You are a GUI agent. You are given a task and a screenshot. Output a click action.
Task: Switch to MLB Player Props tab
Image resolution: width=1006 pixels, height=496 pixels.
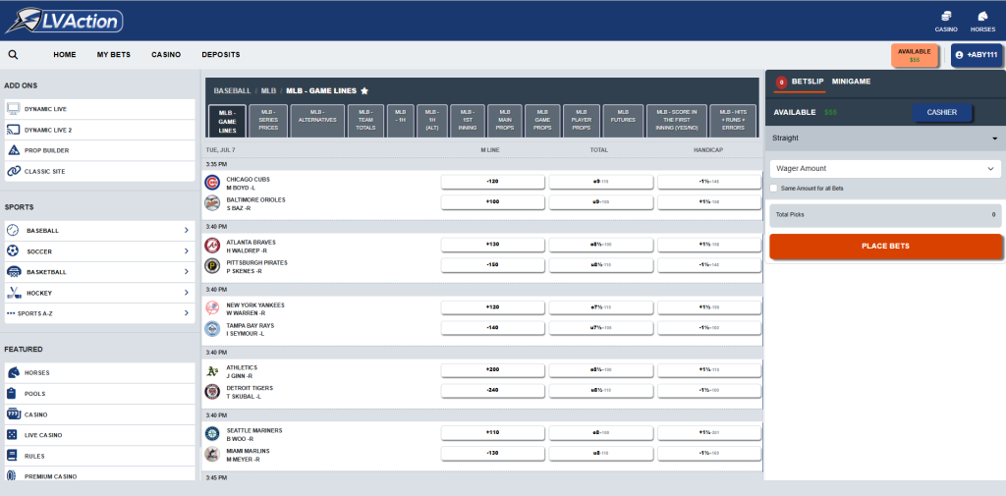(x=582, y=120)
